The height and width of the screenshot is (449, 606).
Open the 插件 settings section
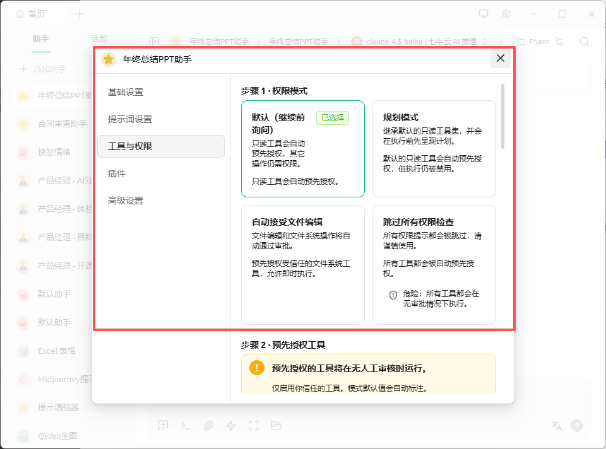point(117,173)
